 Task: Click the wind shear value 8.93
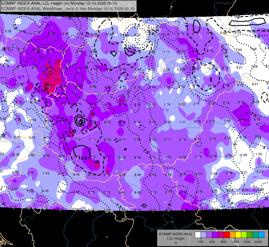(x=138, y=193)
